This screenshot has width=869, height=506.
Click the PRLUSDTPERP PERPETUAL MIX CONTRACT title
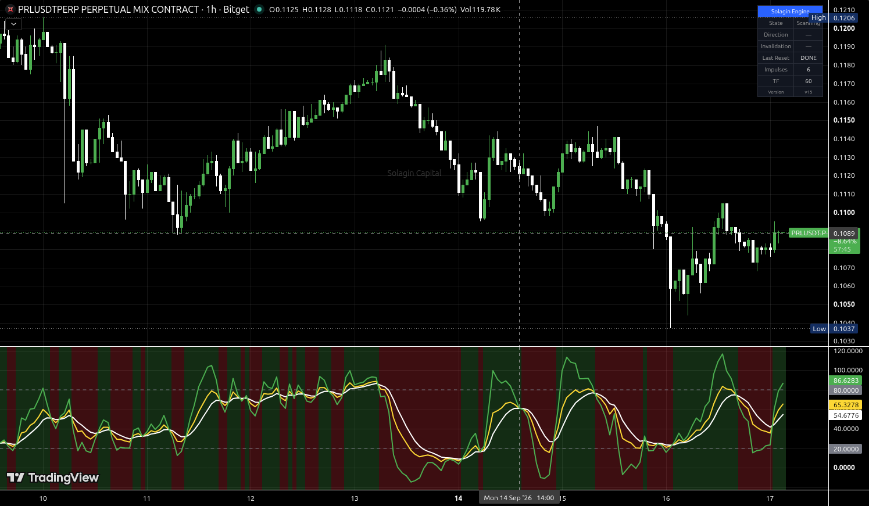coord(108,9)
